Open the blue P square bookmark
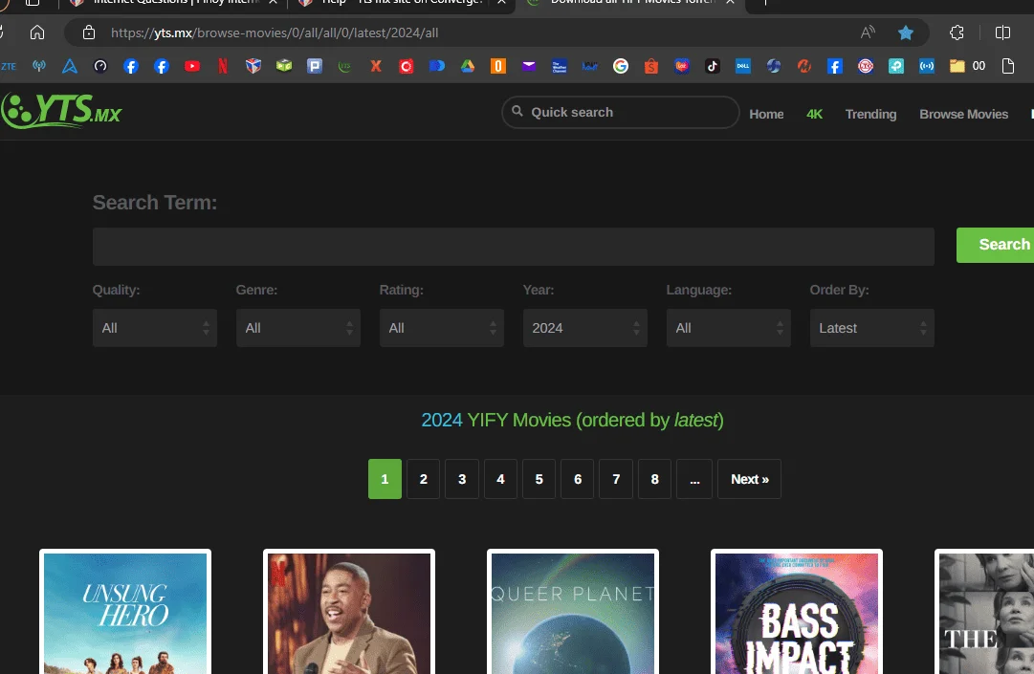The height and width of the screenshot is (674, 1034). coord(315,66)
